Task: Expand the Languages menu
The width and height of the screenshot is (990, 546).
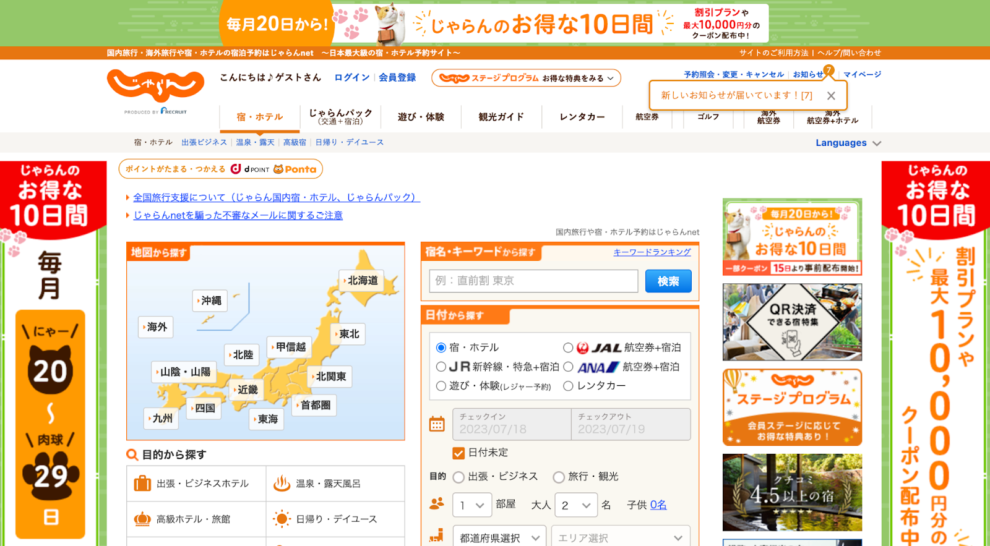Action: click(848, 143)
